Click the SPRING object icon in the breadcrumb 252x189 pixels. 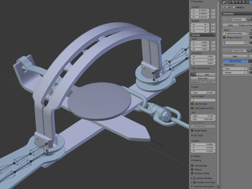(x=234, y=7)
